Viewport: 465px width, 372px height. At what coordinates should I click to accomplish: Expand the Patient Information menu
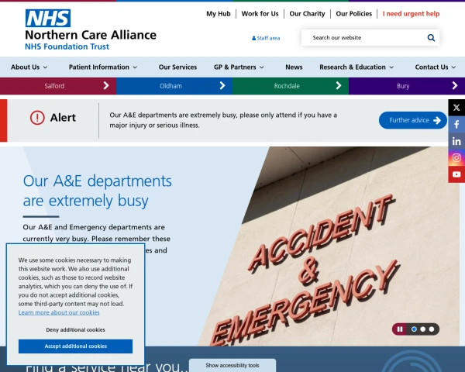103,67
